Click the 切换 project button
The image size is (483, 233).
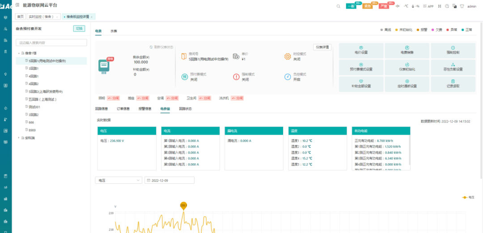(79, 28)
